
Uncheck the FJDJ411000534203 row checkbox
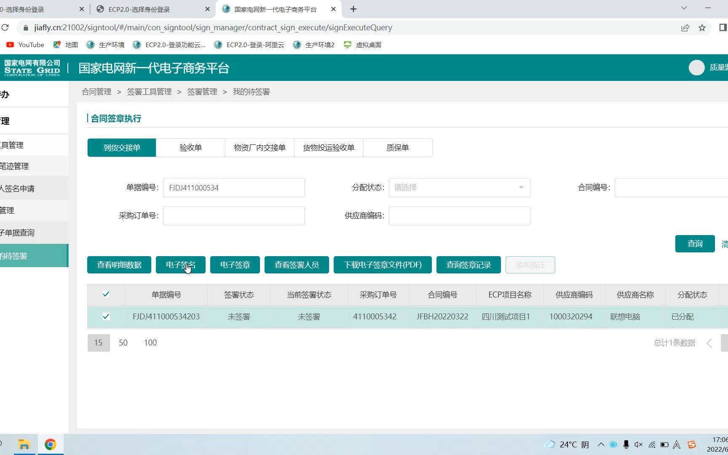(x=106, y=316)
